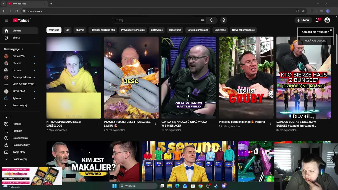
Task: Open ebe ebe channel subscription
Action: pos(20,63)
